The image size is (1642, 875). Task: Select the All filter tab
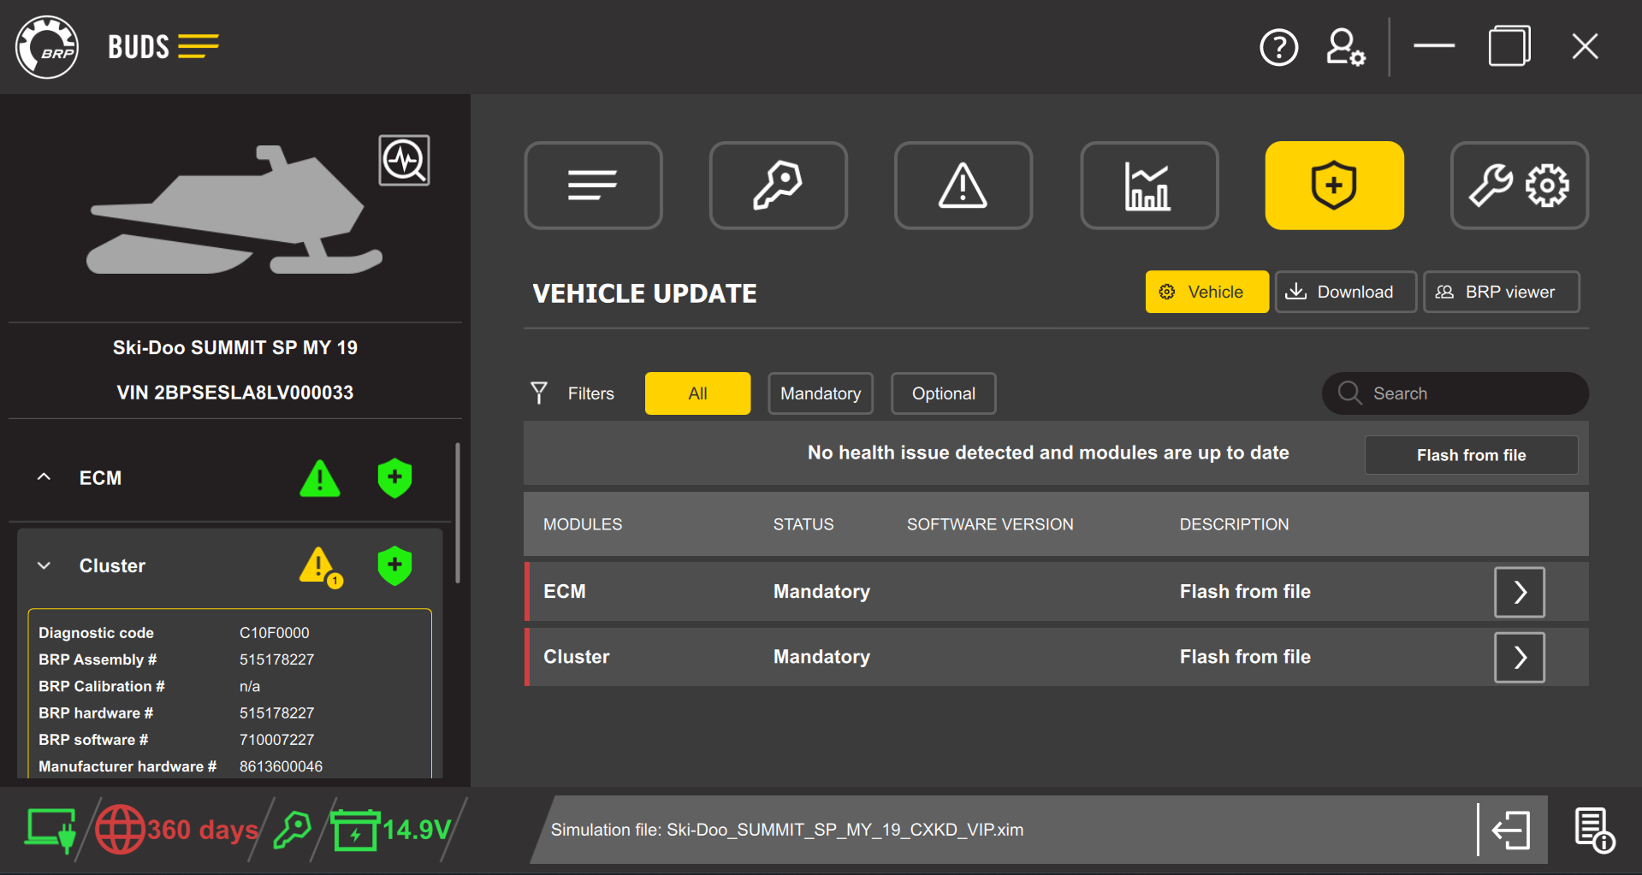[x=697, y=393]
